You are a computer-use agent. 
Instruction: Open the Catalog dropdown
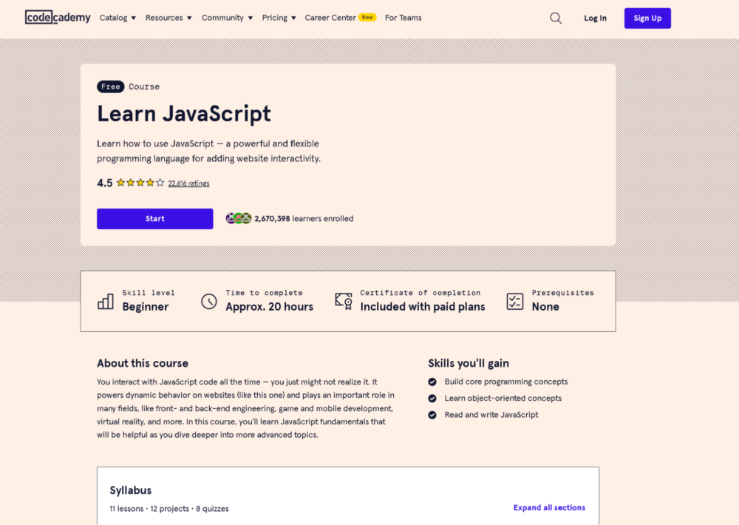[x=118, y=17]
